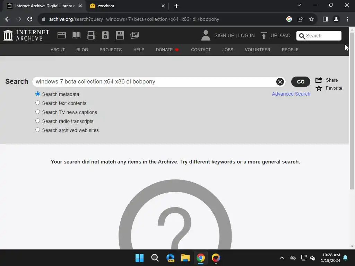Select Search radio transcripts option
355x266 pixels.
pyautogui.click(x=37, y=121)
